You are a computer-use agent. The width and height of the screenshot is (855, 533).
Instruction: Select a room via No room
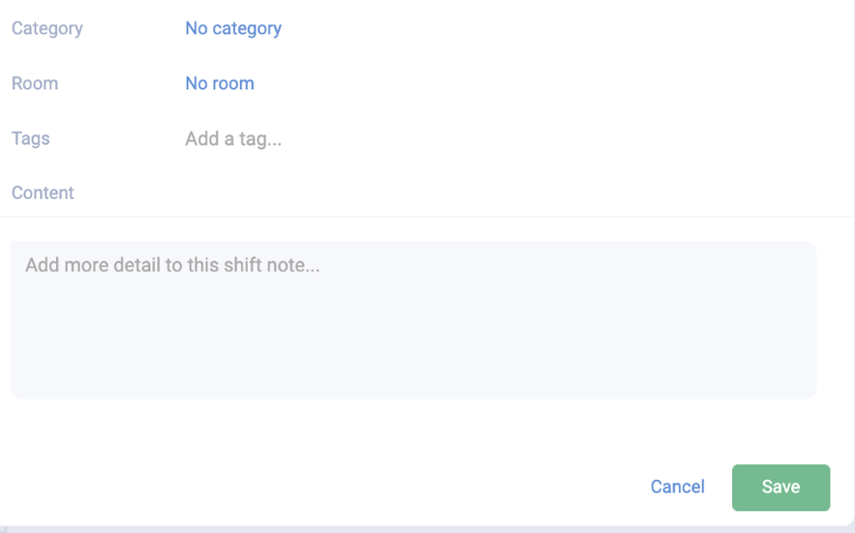[x=219, y=84]
